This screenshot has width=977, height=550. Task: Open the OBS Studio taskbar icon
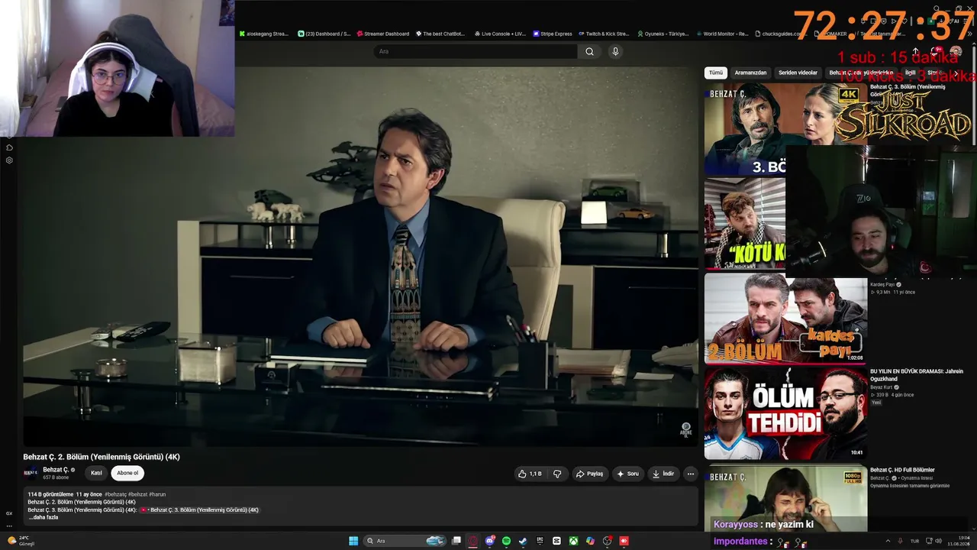click(607, 541)
